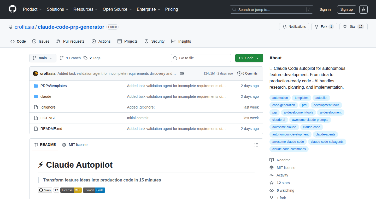Viewport: 376px width, 199px height.
Task: View the 6 Commits history
Action: click(x=247, y=73)
